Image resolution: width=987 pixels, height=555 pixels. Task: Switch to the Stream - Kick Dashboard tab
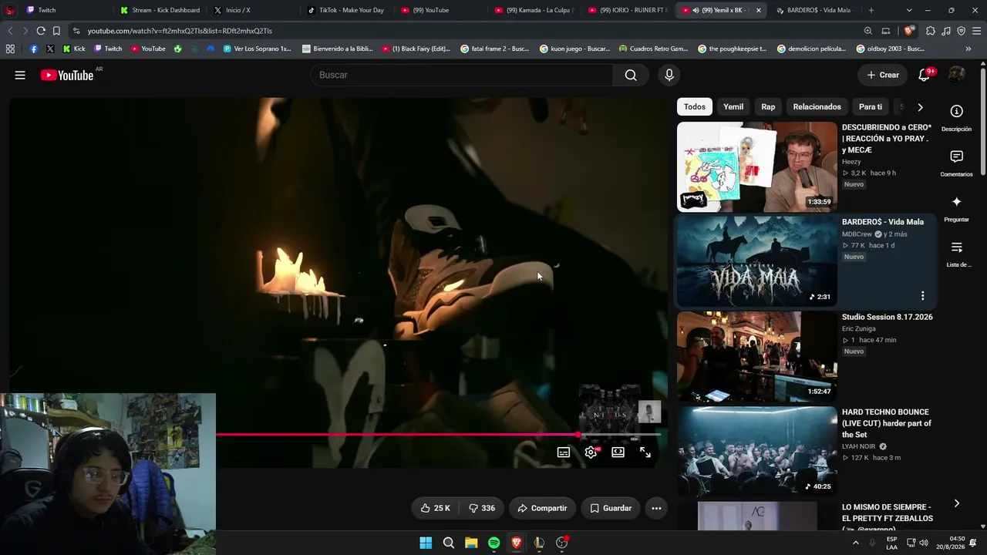point(160,10)
